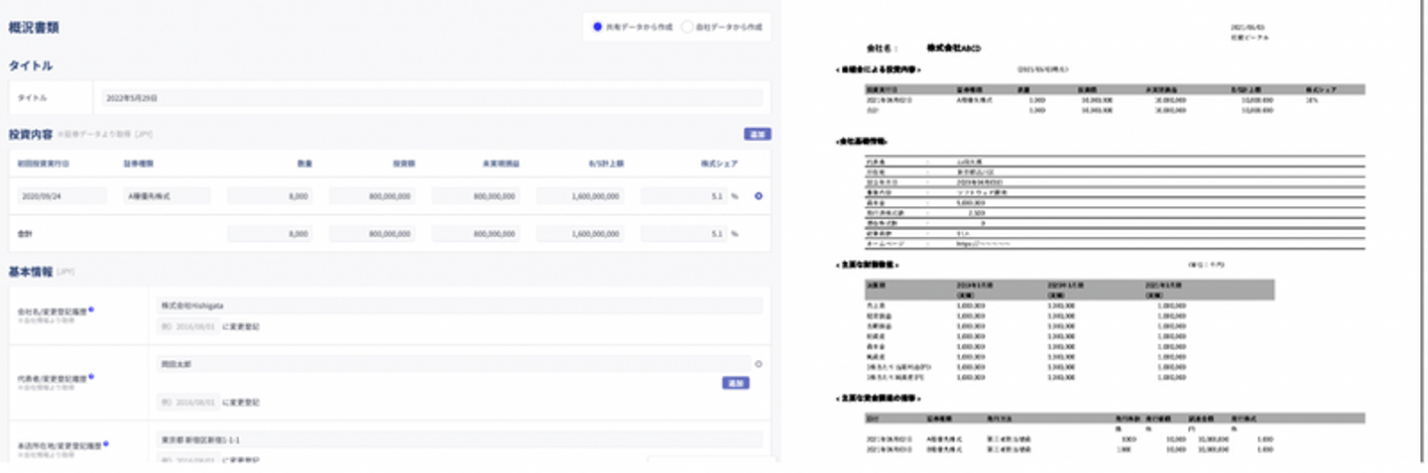Click 株式会社ABCD in the document preview

coord(954,48)
